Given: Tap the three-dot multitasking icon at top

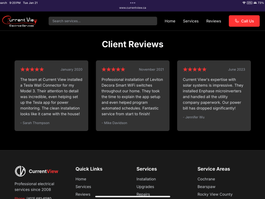Looking at the screenshot, I should (132, 2).
